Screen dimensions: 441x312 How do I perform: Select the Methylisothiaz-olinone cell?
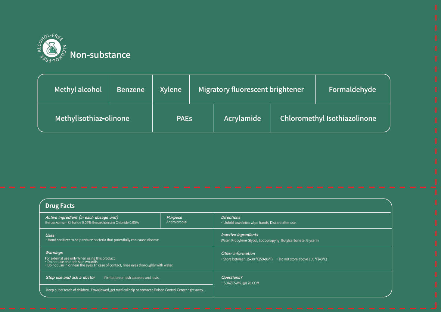coord(92,118)
